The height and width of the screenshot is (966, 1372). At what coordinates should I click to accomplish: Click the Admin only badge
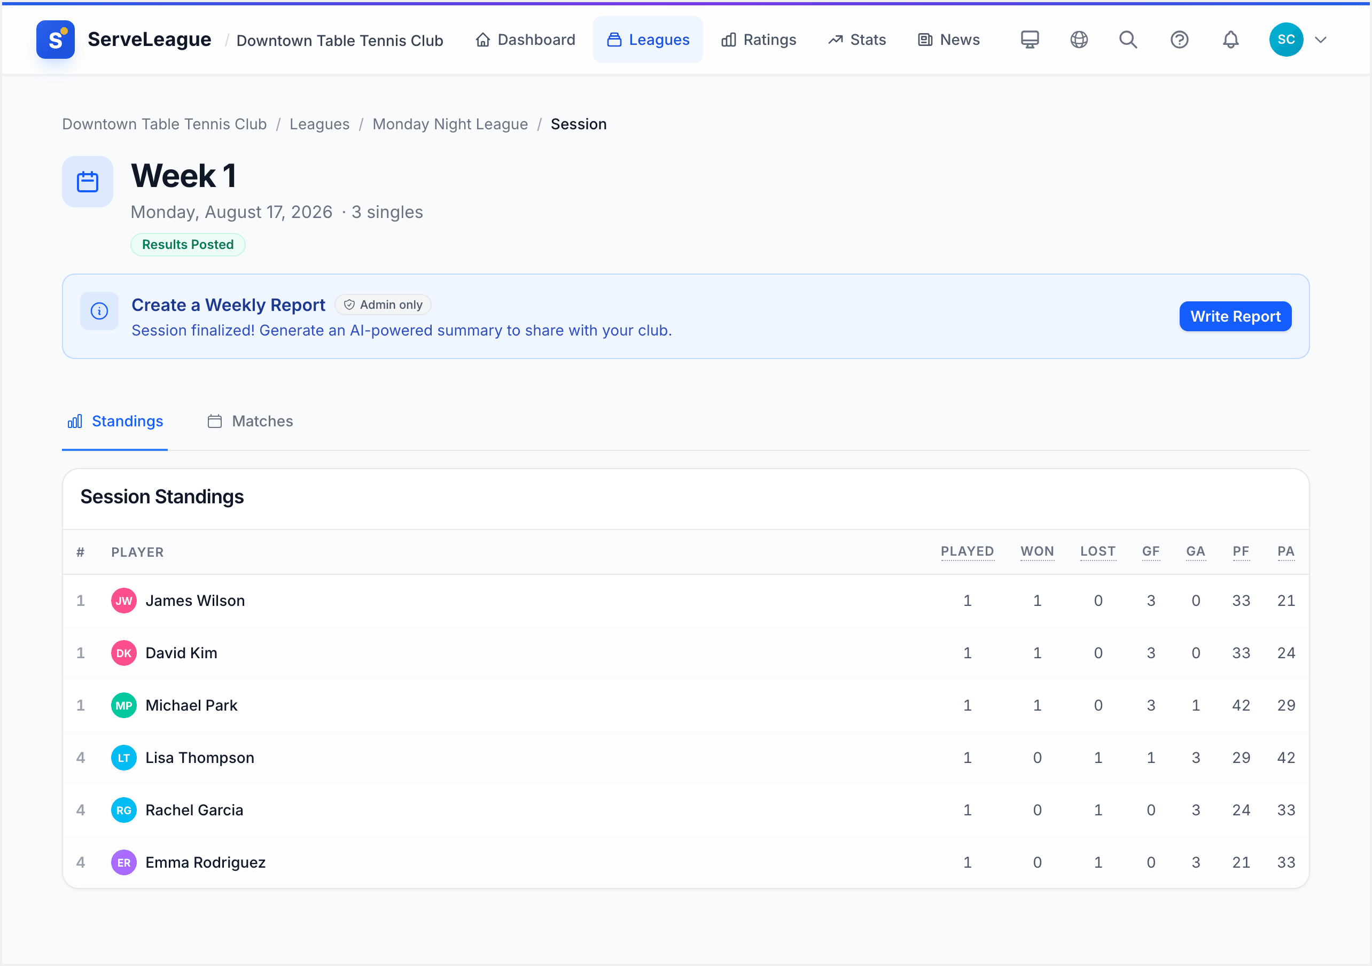click(x=383, y=305)
